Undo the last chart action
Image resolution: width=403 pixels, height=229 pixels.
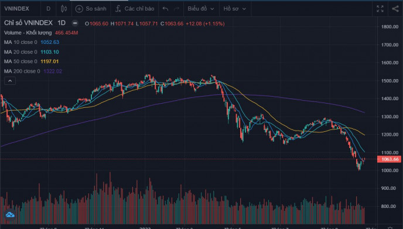tap(166, 9)
